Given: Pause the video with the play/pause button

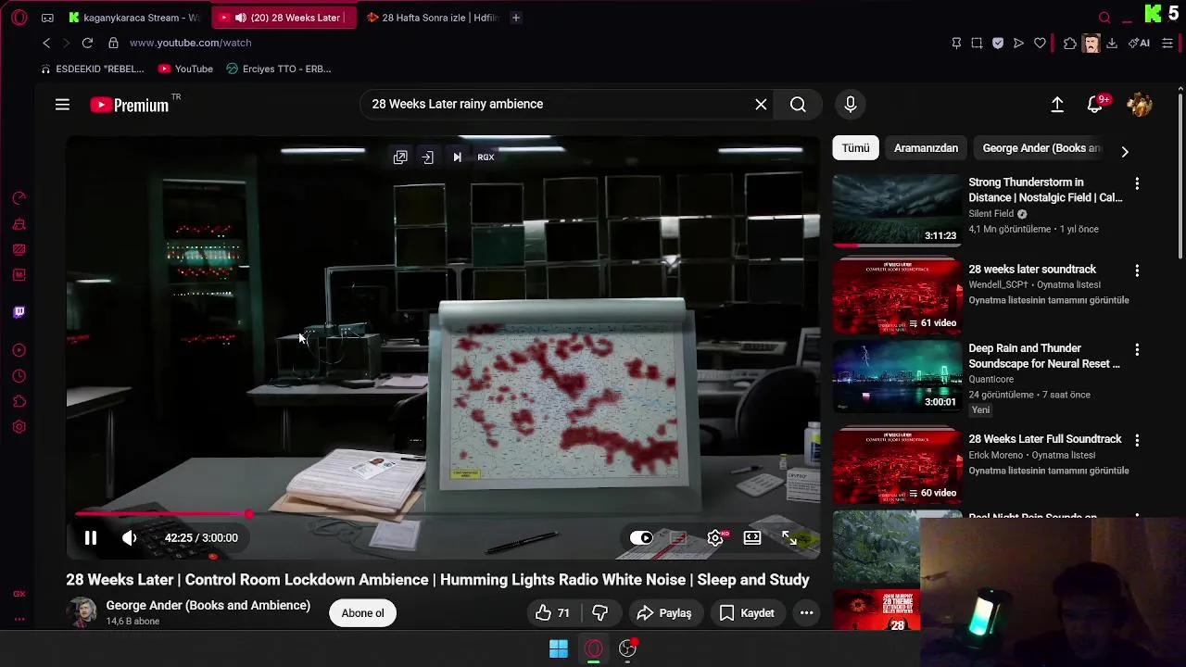Looking at the screenshot, I should 91,537.
